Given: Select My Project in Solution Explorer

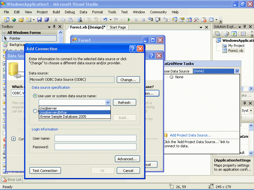Looking at the screenshot, I should (x=236, y=46).
